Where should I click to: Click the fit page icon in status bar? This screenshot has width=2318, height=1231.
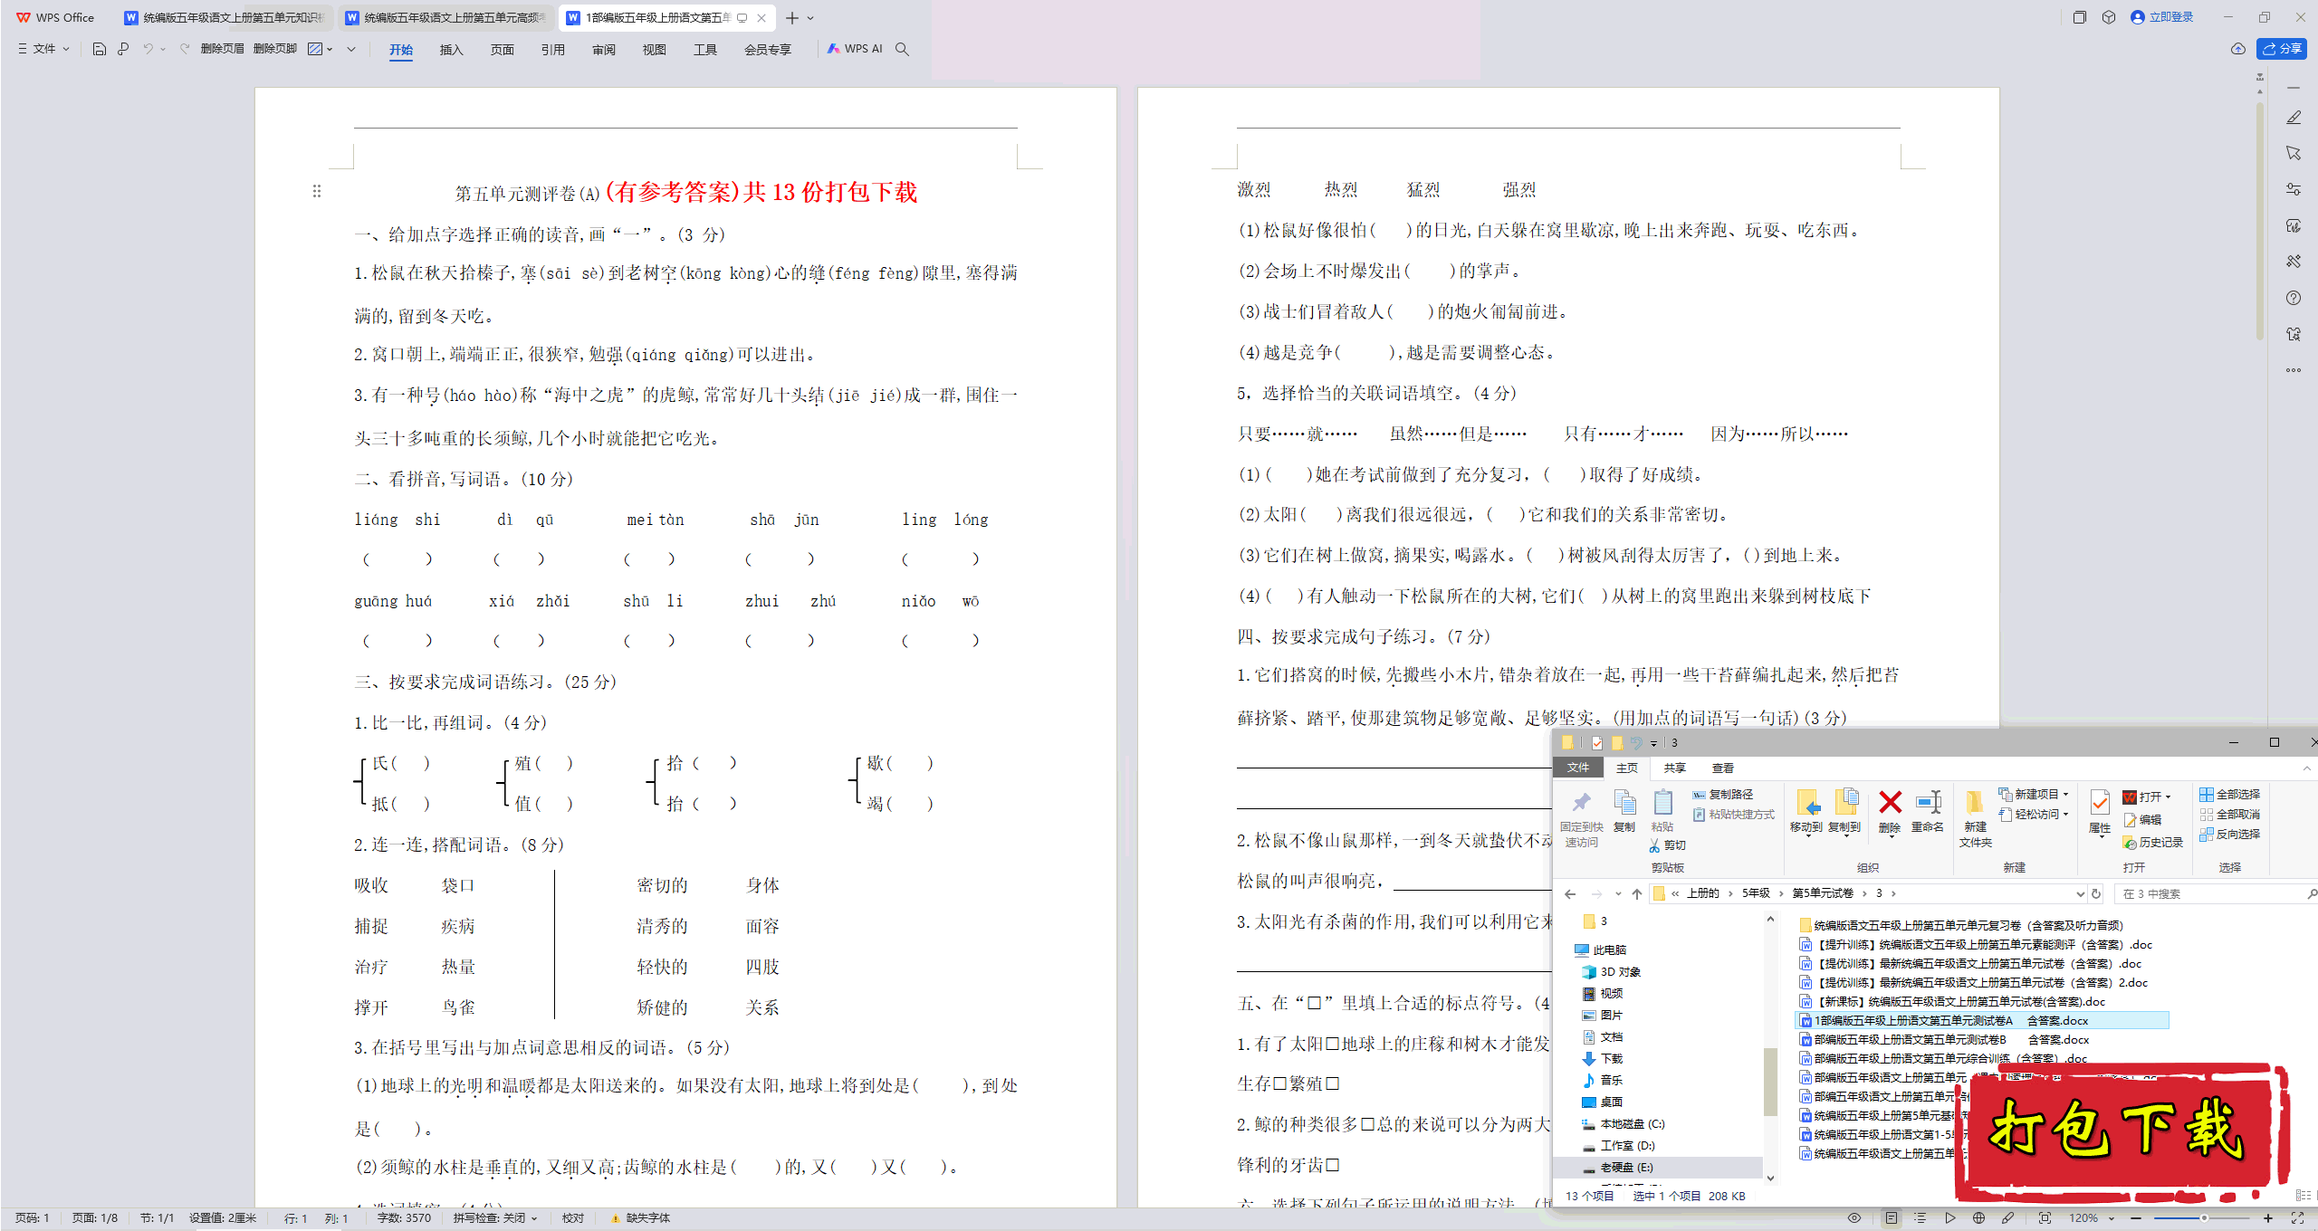coord(2045,1218)
